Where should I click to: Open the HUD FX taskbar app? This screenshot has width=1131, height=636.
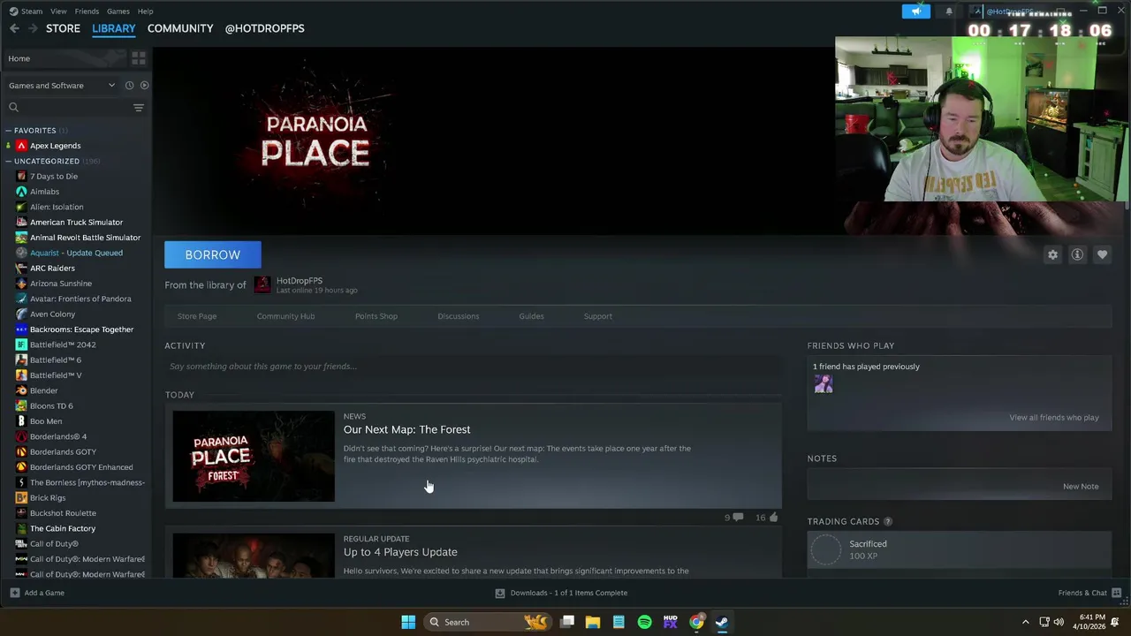(x=671, y=622)
